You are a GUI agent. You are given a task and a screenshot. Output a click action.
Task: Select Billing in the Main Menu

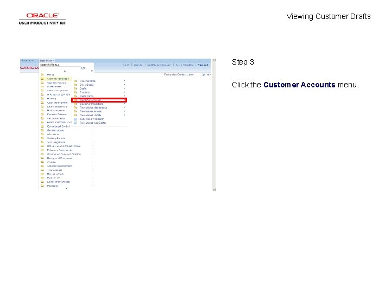pyautogui.click(x=51, y=74)
